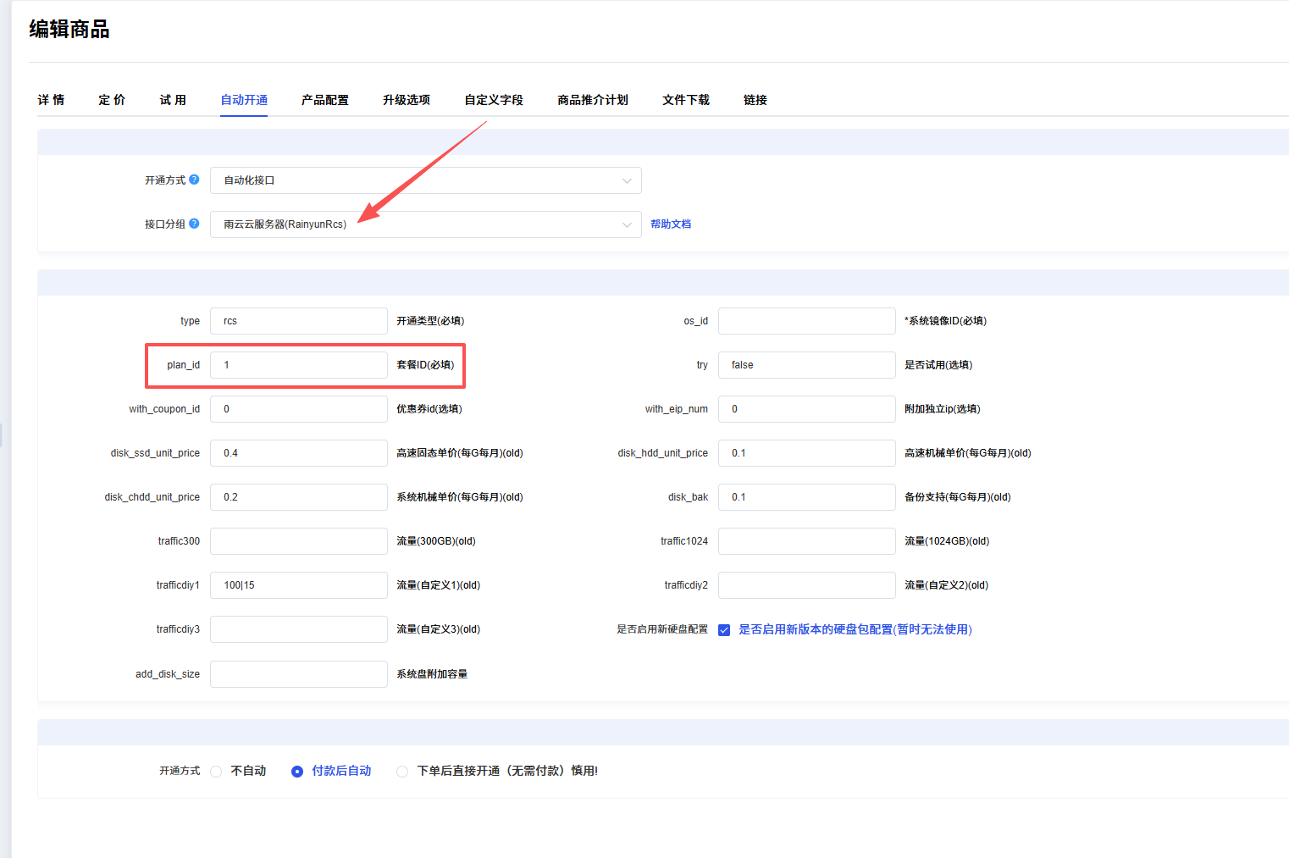Click the try input field showing false
Viewport: 1289px width, 858px height.
pyautogui.click(x=807, y=365)
